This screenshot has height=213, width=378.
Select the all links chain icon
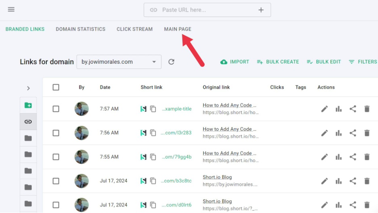[28, 121]
